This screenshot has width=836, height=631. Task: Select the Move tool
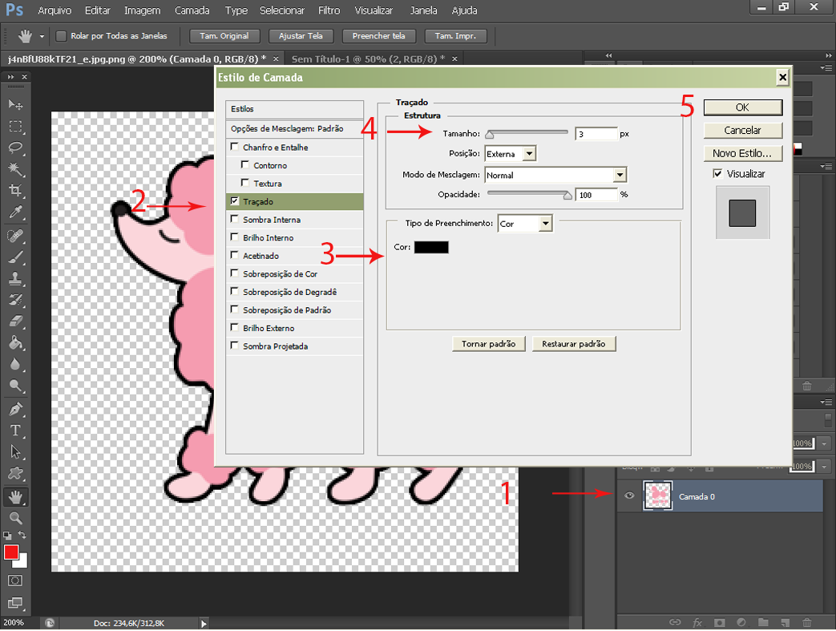point(15,104)
